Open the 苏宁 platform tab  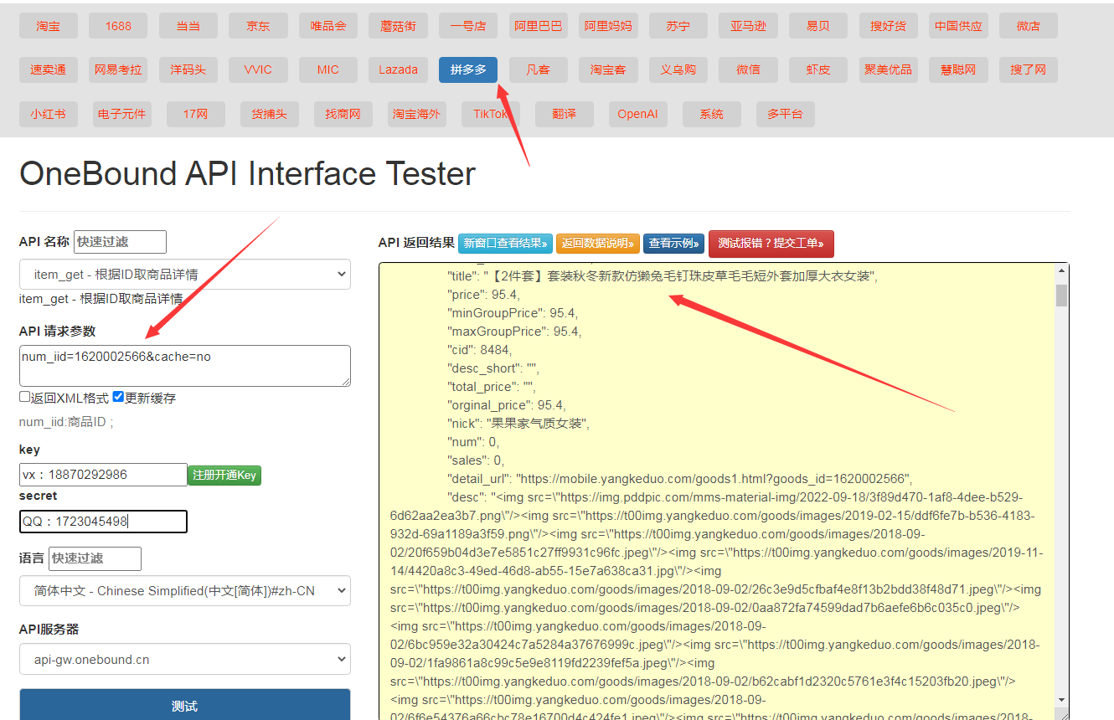pyautogui.click(x=678, y=26)
